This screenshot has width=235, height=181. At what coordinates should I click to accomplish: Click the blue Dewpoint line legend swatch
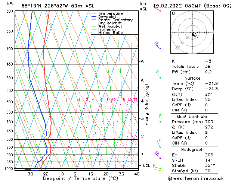(94, 17)
